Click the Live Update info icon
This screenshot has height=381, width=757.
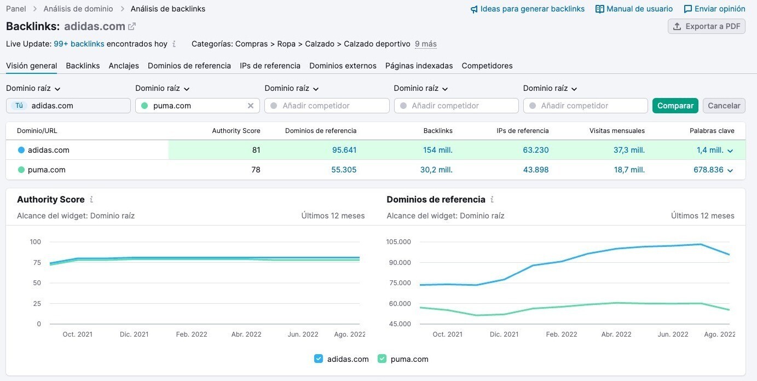(174, 44)
